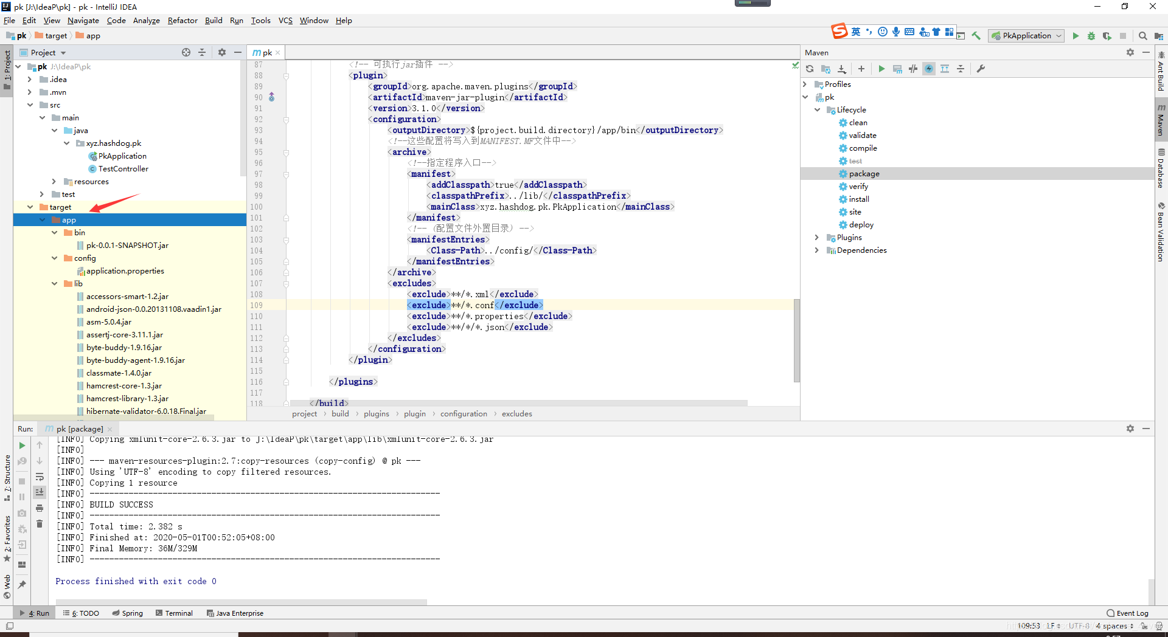Viewport: 1168px width, 637px height.
Task: Collapse the target folder
Action: [30, 207]
